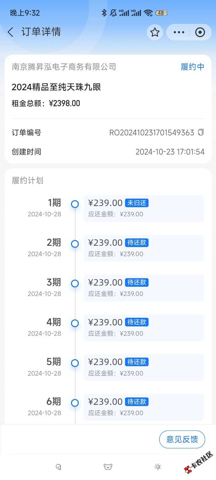
Task: Open the 5期 ¥239.00 payment card
Action: (x=144, y=367)
